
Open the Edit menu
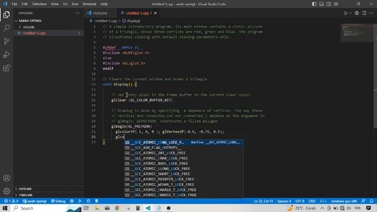(24, 4)
